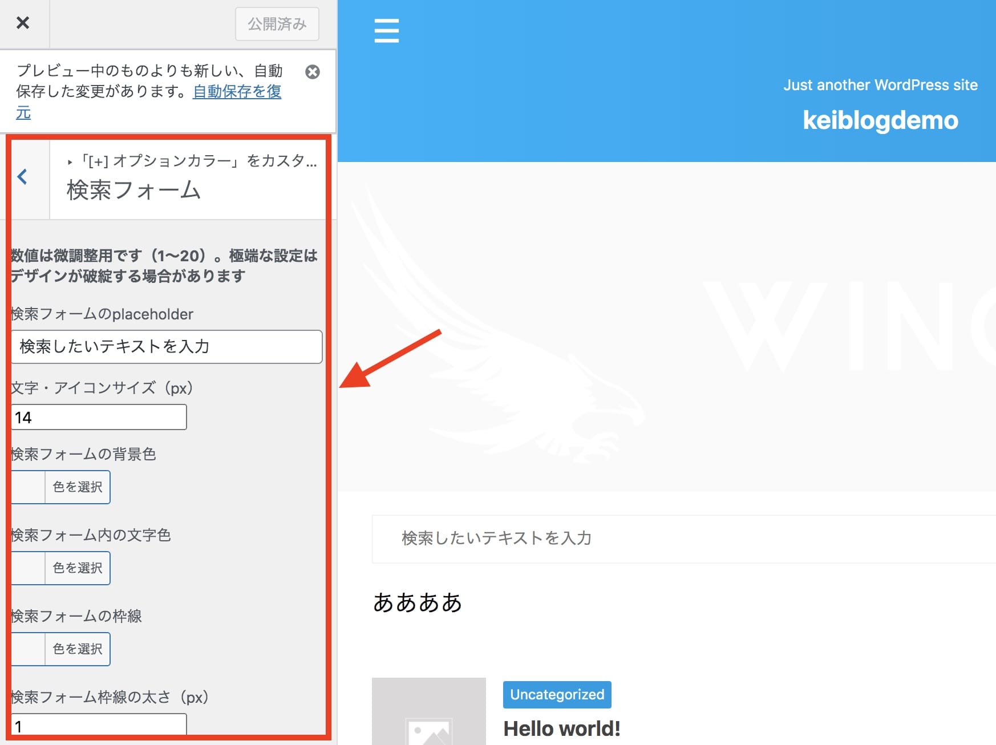This screenshot has width=996, height=745.
Task: Dismiss the autosave notification
Action: (313, 72)
